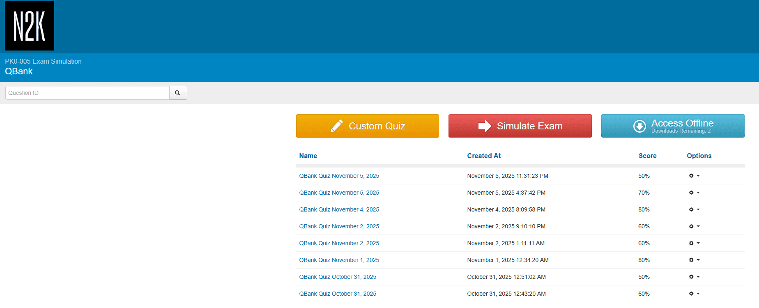Click the N2K logo
759x308 pixels.
[x=30, y=26]
